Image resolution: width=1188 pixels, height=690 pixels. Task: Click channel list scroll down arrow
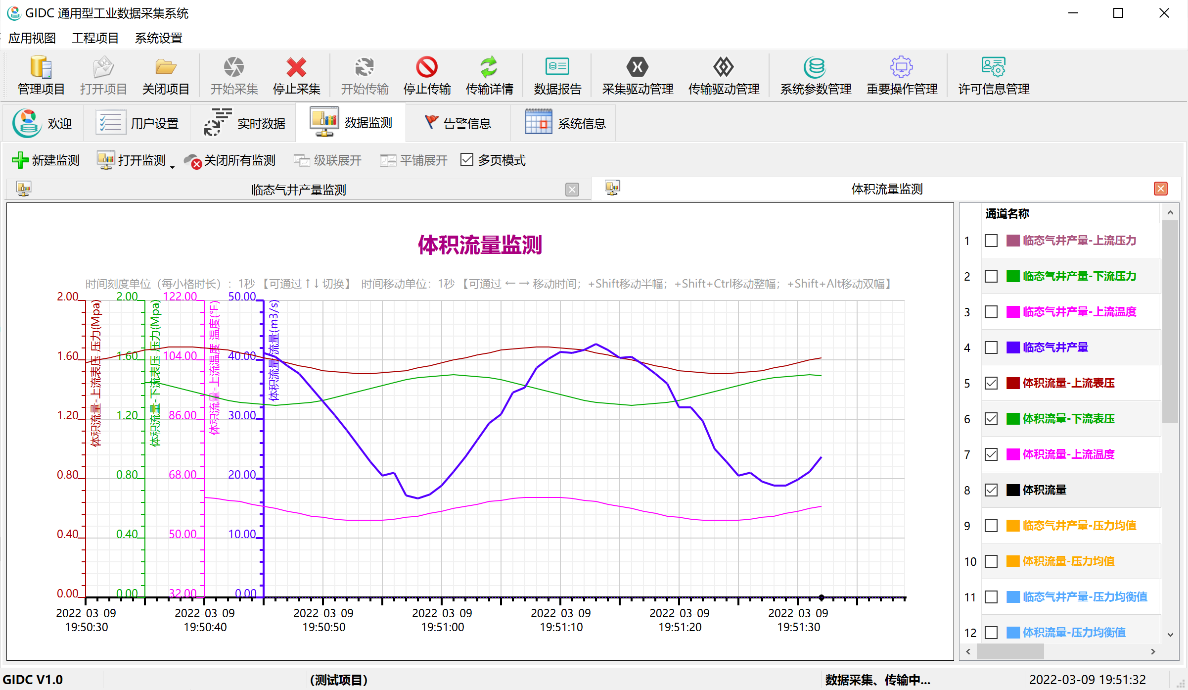pos(1170,635)
